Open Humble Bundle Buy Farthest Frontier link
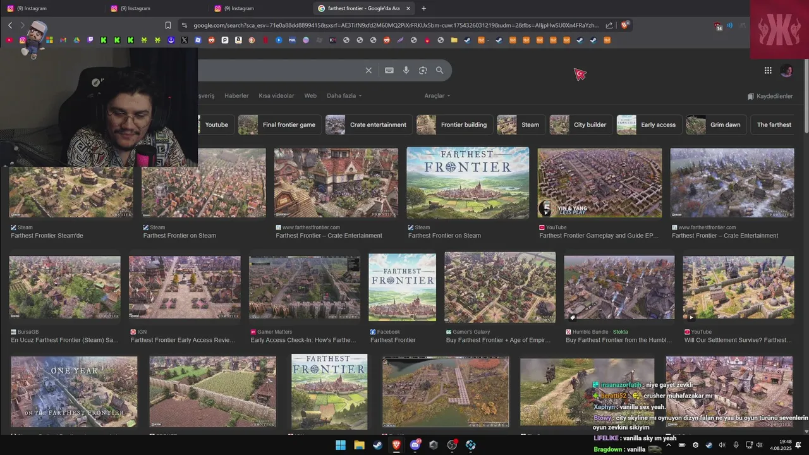This screenshot has height=455, width=809. coord(618,340)
